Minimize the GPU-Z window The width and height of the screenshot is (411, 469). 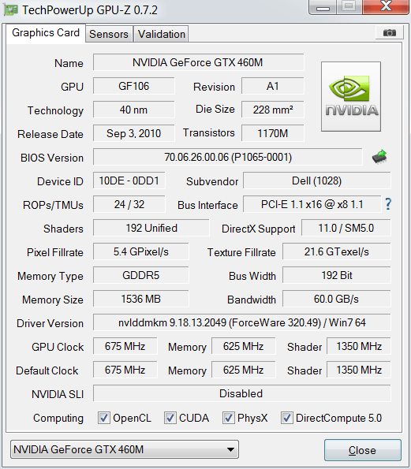pos(323,7)
